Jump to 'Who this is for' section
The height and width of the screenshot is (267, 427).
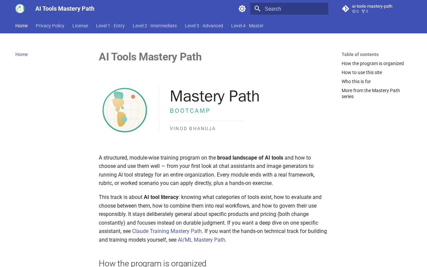[x=356, y=81]
